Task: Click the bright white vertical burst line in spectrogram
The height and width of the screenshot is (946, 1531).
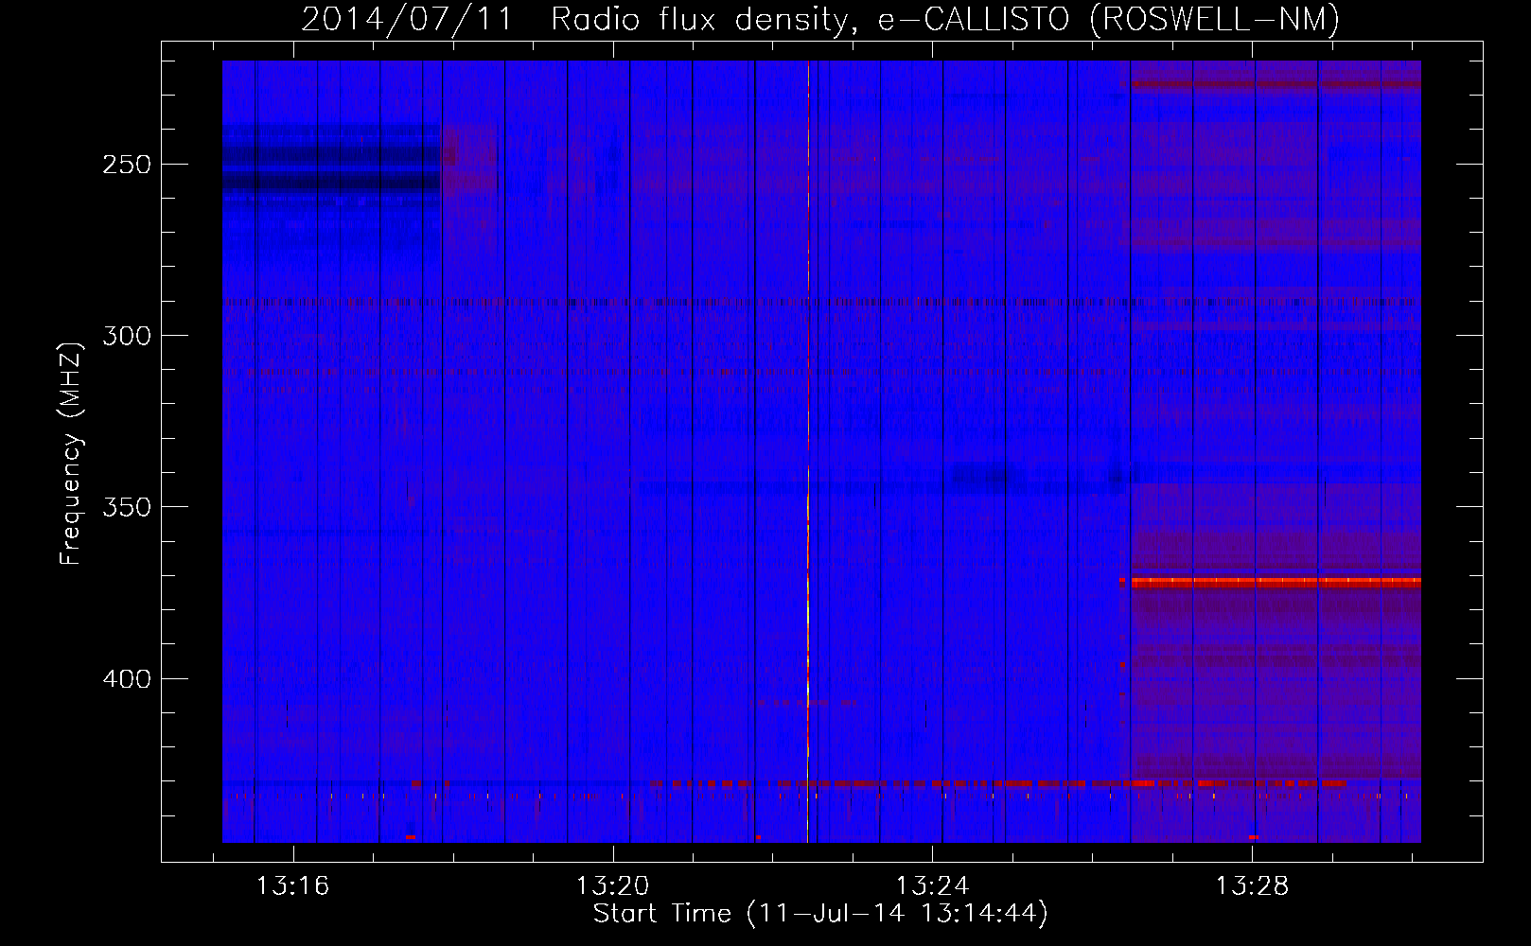Action: [x=808, y=451]
